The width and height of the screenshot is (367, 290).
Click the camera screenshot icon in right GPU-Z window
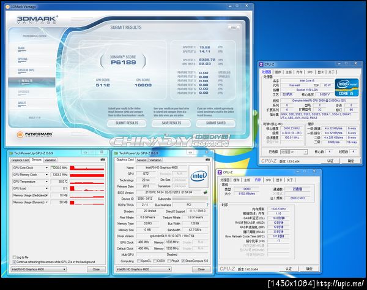[207, 159]
